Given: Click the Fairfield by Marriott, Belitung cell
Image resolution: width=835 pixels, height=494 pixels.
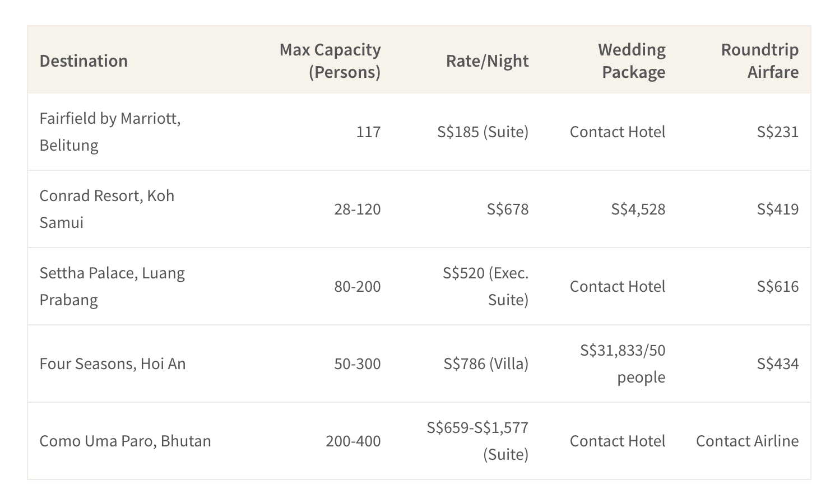Looking at the screenshot, I should coord(110,132).
